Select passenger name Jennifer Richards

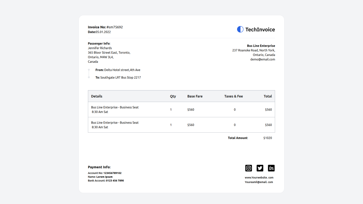100,48
